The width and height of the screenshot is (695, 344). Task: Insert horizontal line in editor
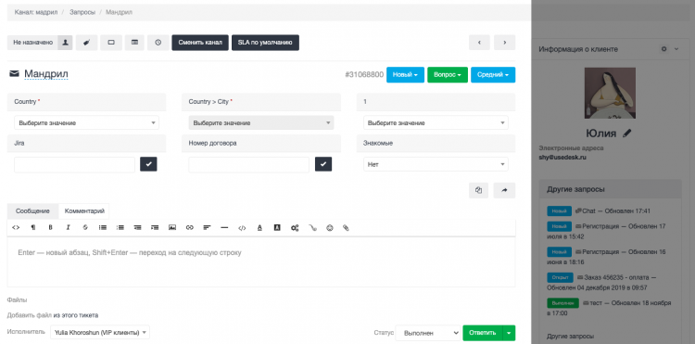click(x=224, y=227)
